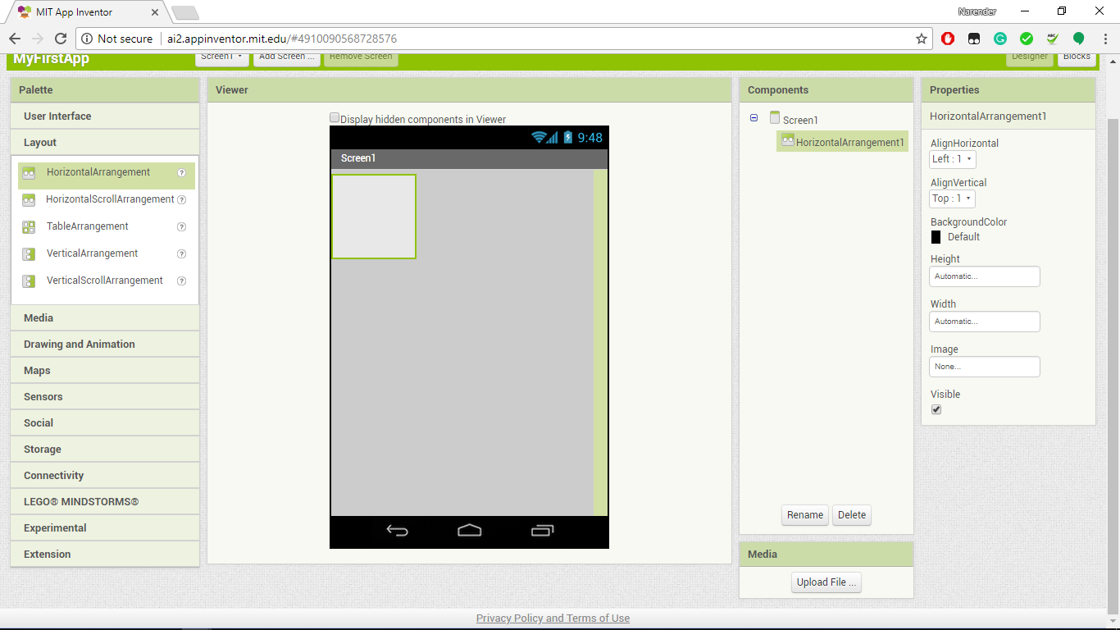This screenshot has width=1120, height=630.
Task: Click the Wi-Fi signal icon in phone status bar
Action: [539, 138]
